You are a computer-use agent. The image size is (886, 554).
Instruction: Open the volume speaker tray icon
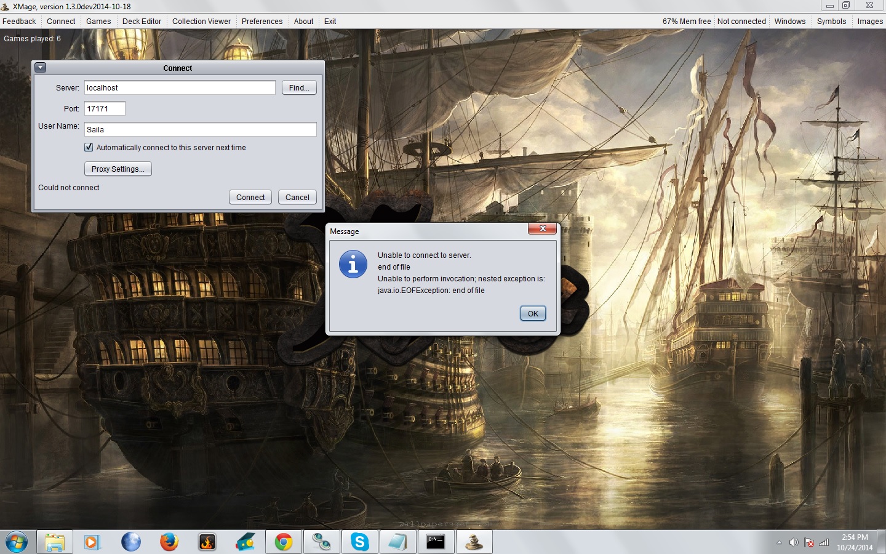(794, 542)
